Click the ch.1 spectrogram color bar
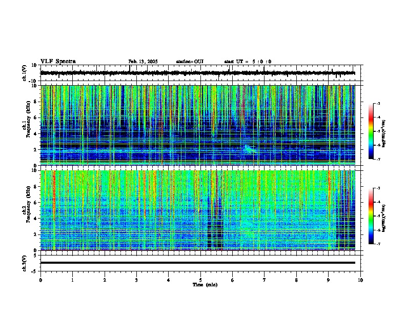 [x=371, y=131]
